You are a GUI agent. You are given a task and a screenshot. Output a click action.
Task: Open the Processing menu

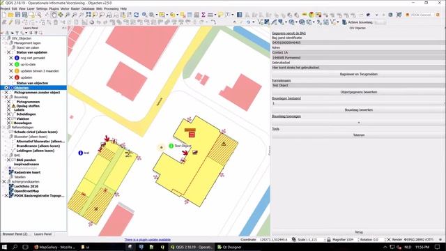[x=111, y=9]
